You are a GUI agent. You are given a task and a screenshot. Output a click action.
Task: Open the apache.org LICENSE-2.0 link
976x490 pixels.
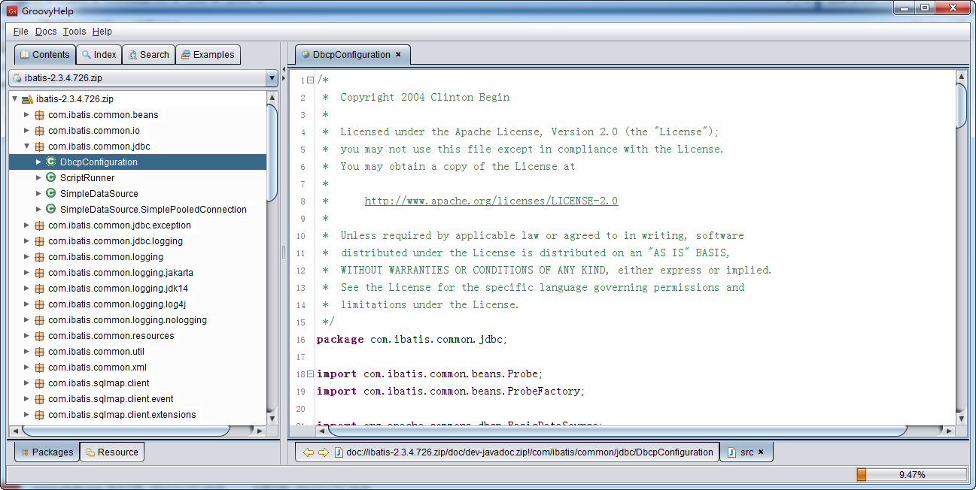(x=491, y=201)
